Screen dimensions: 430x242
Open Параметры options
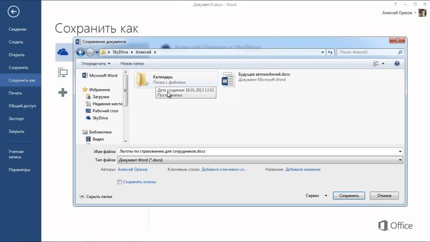pyautogui.click(x=21, y=170)
